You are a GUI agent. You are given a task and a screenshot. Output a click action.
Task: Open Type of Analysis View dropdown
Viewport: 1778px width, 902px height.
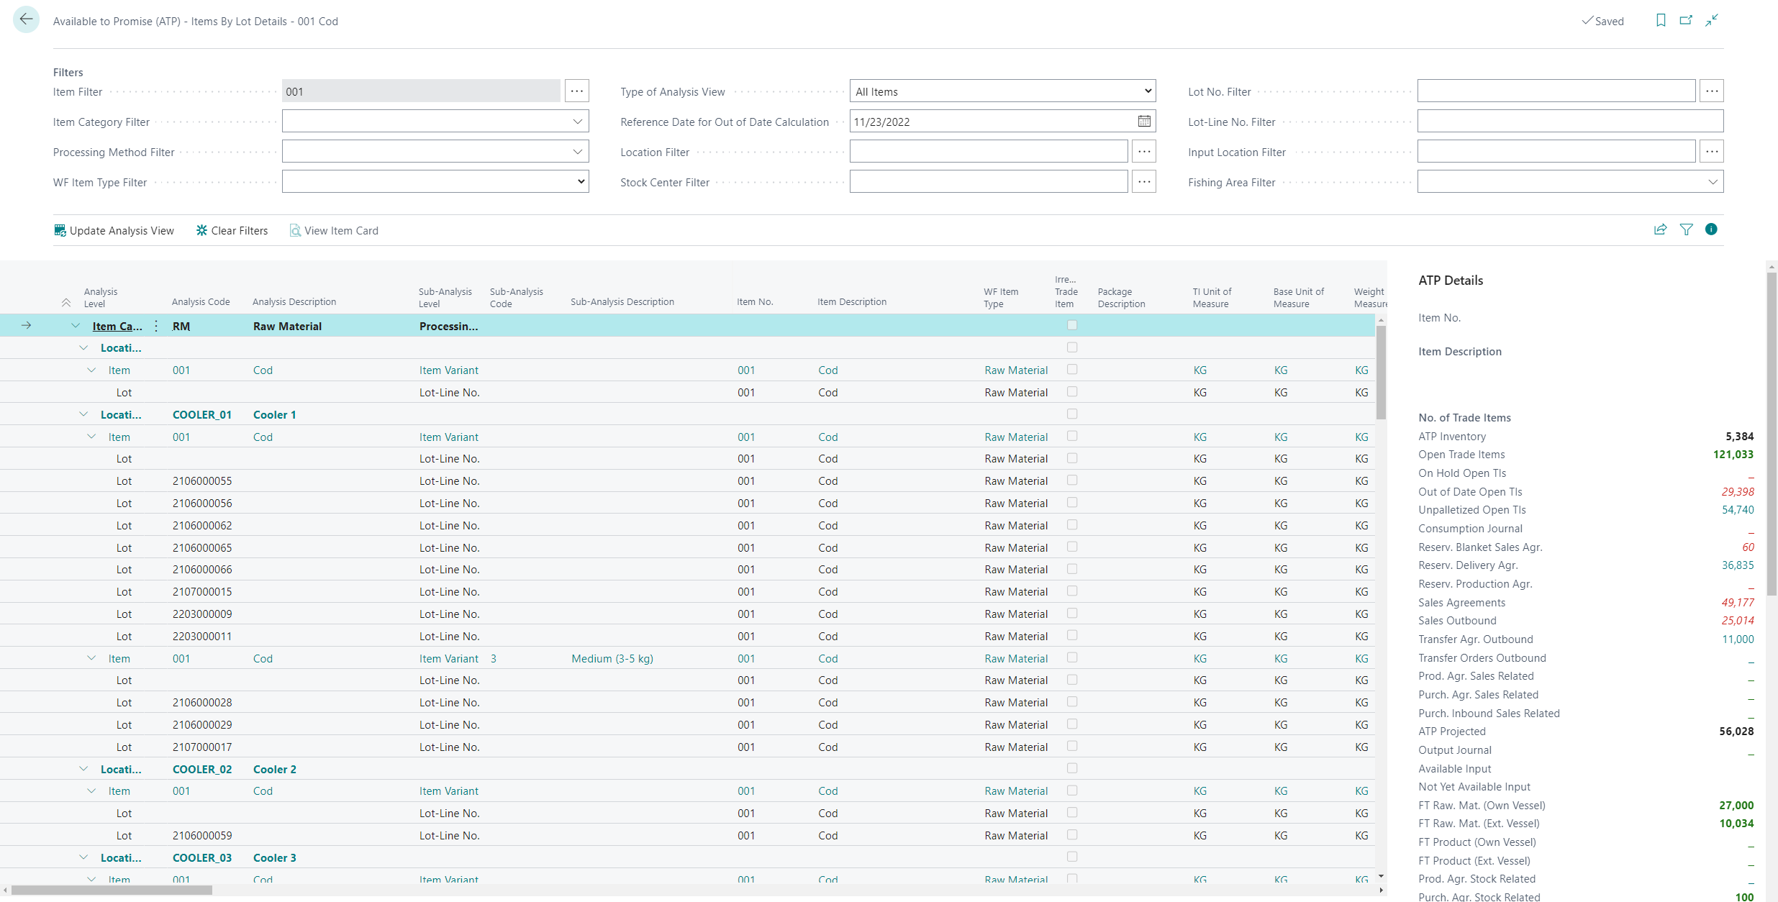click(x=1002, y=91)
